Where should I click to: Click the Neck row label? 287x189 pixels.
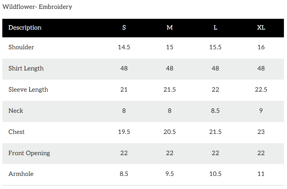click(x=16, y=111)
